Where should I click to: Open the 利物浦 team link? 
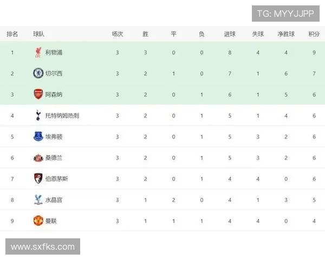click(54, 53)
